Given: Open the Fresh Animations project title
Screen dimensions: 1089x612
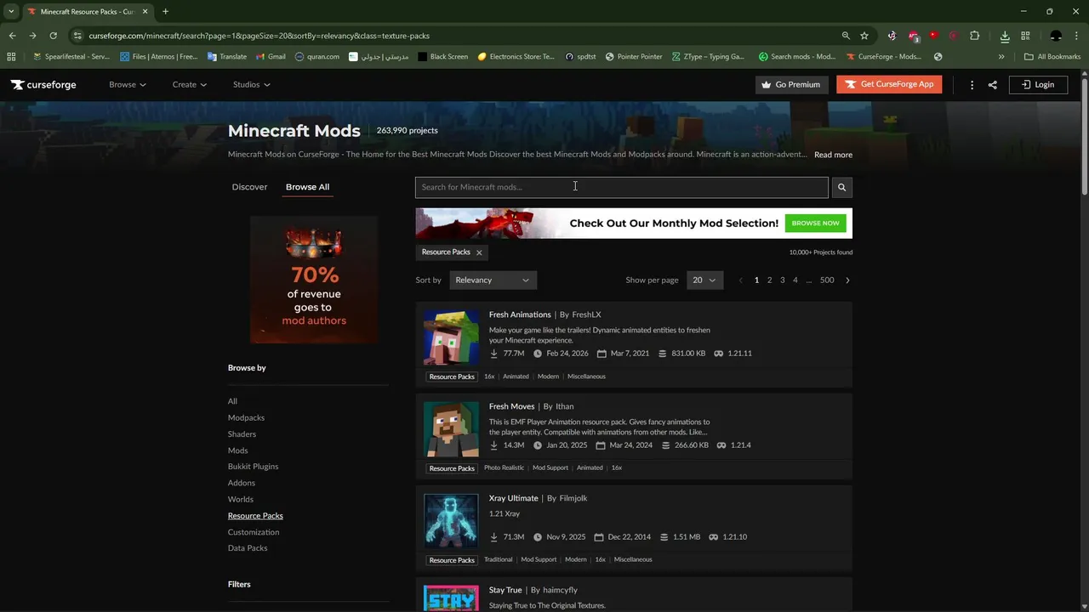Looking at the screenshot, I should click(520, 314).
